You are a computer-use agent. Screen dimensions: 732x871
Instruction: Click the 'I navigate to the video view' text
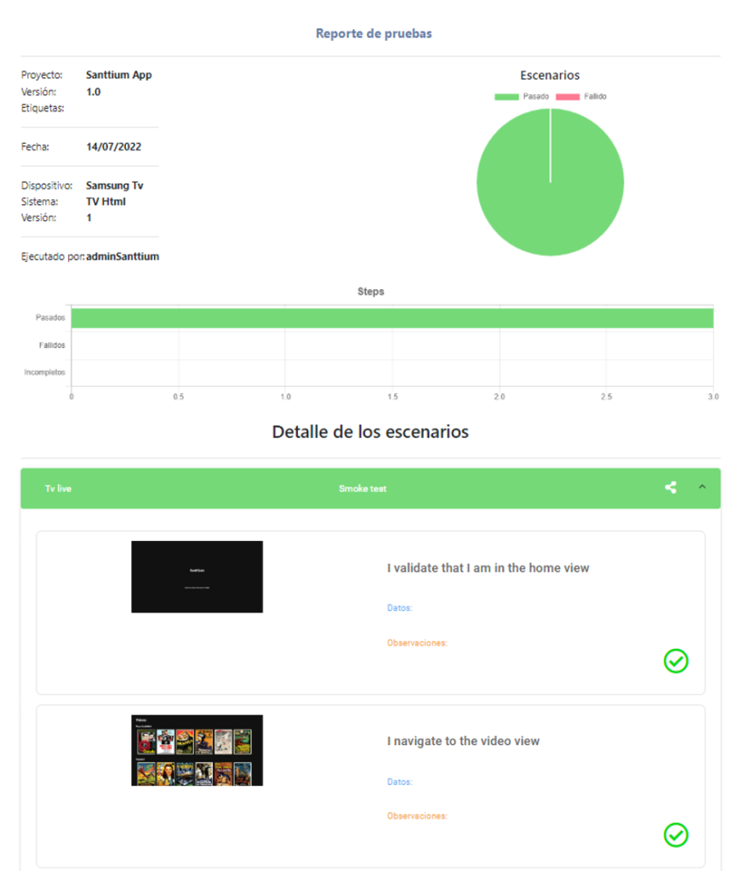point(463,741)
